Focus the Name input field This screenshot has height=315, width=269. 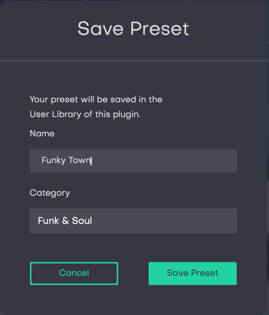coord(133,161)
